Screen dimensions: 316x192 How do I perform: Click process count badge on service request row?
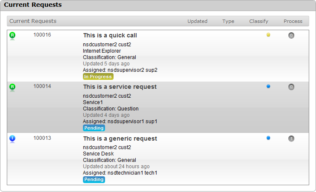[x=291, y=87]
